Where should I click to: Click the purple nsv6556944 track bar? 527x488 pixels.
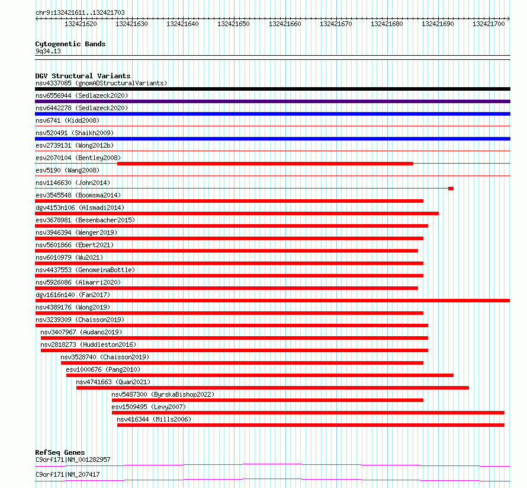(x=272, y=101)
